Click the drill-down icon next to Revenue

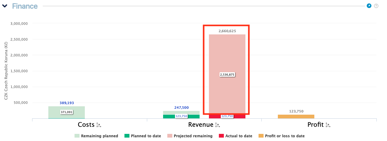[218, 125]
